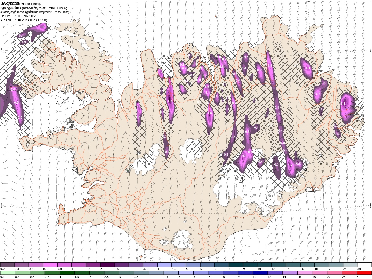Click the light grey 25 swatch in upper legend row
372x279 pixels.
350,265
